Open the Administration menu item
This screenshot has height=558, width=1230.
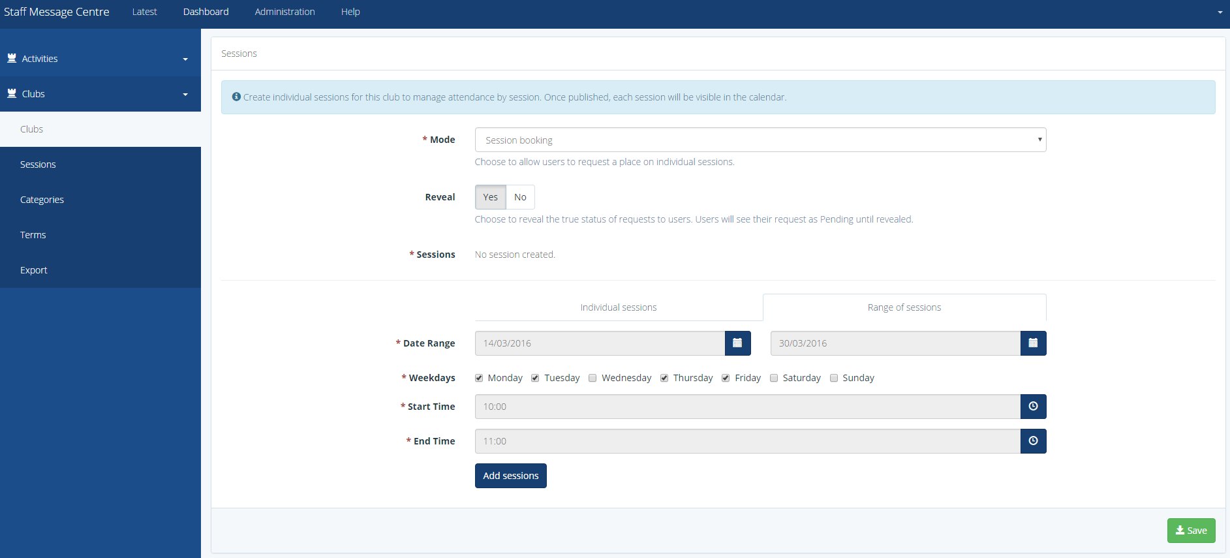[284, 12]
